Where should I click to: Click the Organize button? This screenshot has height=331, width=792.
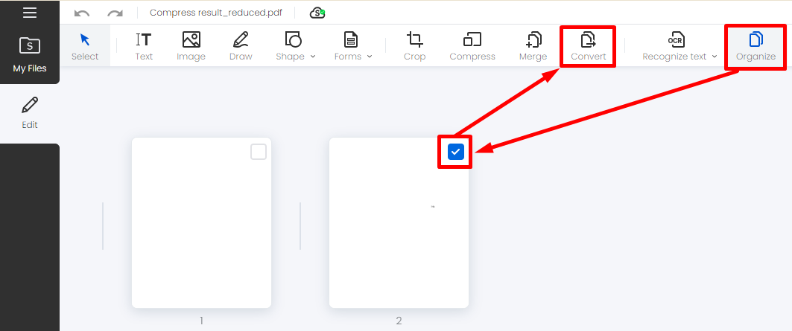pyautogui.click(x=755, y=46)
